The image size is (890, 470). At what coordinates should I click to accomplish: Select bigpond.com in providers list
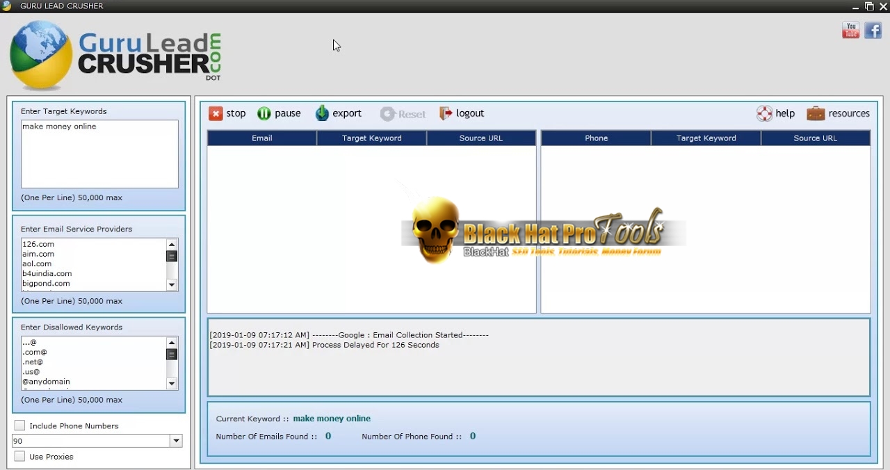point(46,283)
